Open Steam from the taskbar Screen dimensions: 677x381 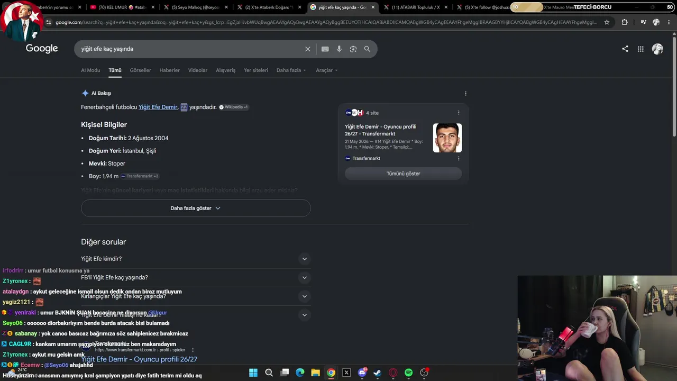[377, 373]
